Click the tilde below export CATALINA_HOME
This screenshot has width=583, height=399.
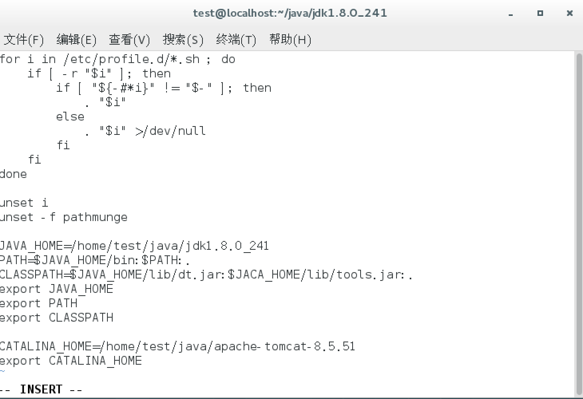(3, 371)
